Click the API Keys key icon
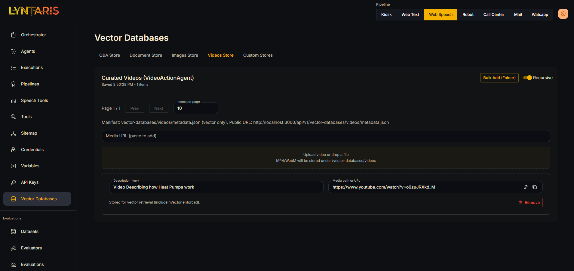The width and height of the screenshot is (574, 271). tap(13, 182)
